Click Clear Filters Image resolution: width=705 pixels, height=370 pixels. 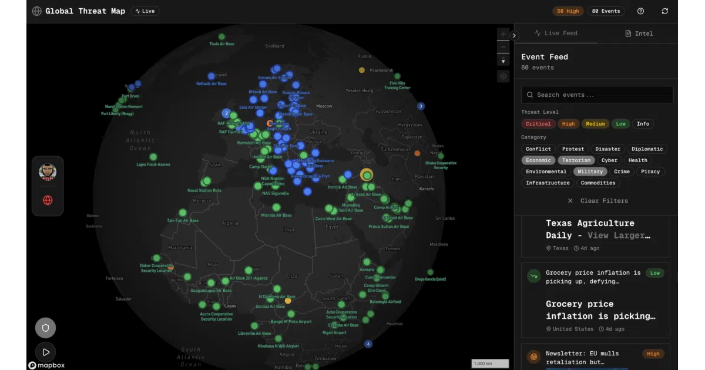(x=597, y=201)
